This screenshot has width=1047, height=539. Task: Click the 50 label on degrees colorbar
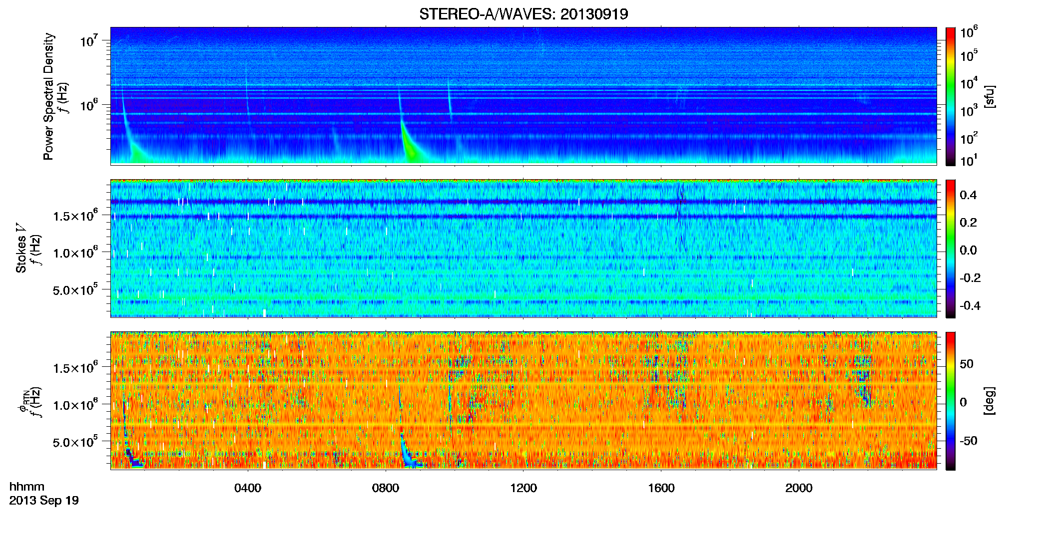[967, 364]
